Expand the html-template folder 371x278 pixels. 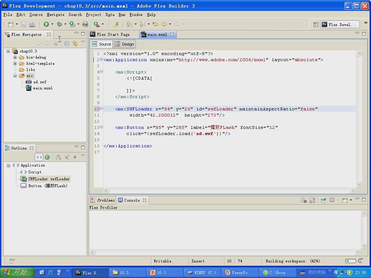(15, 63)
